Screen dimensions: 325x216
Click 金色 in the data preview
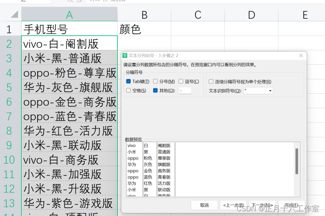[148, 171]
